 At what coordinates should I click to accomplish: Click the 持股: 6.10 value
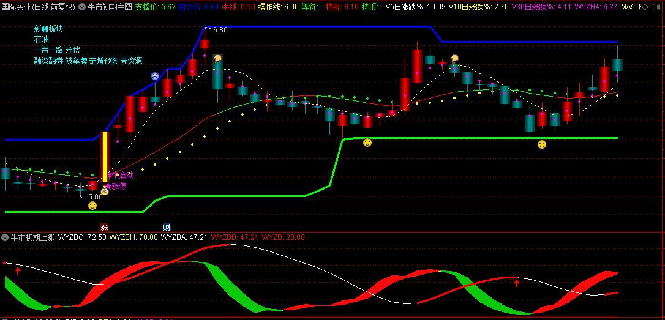coord(342,7)
